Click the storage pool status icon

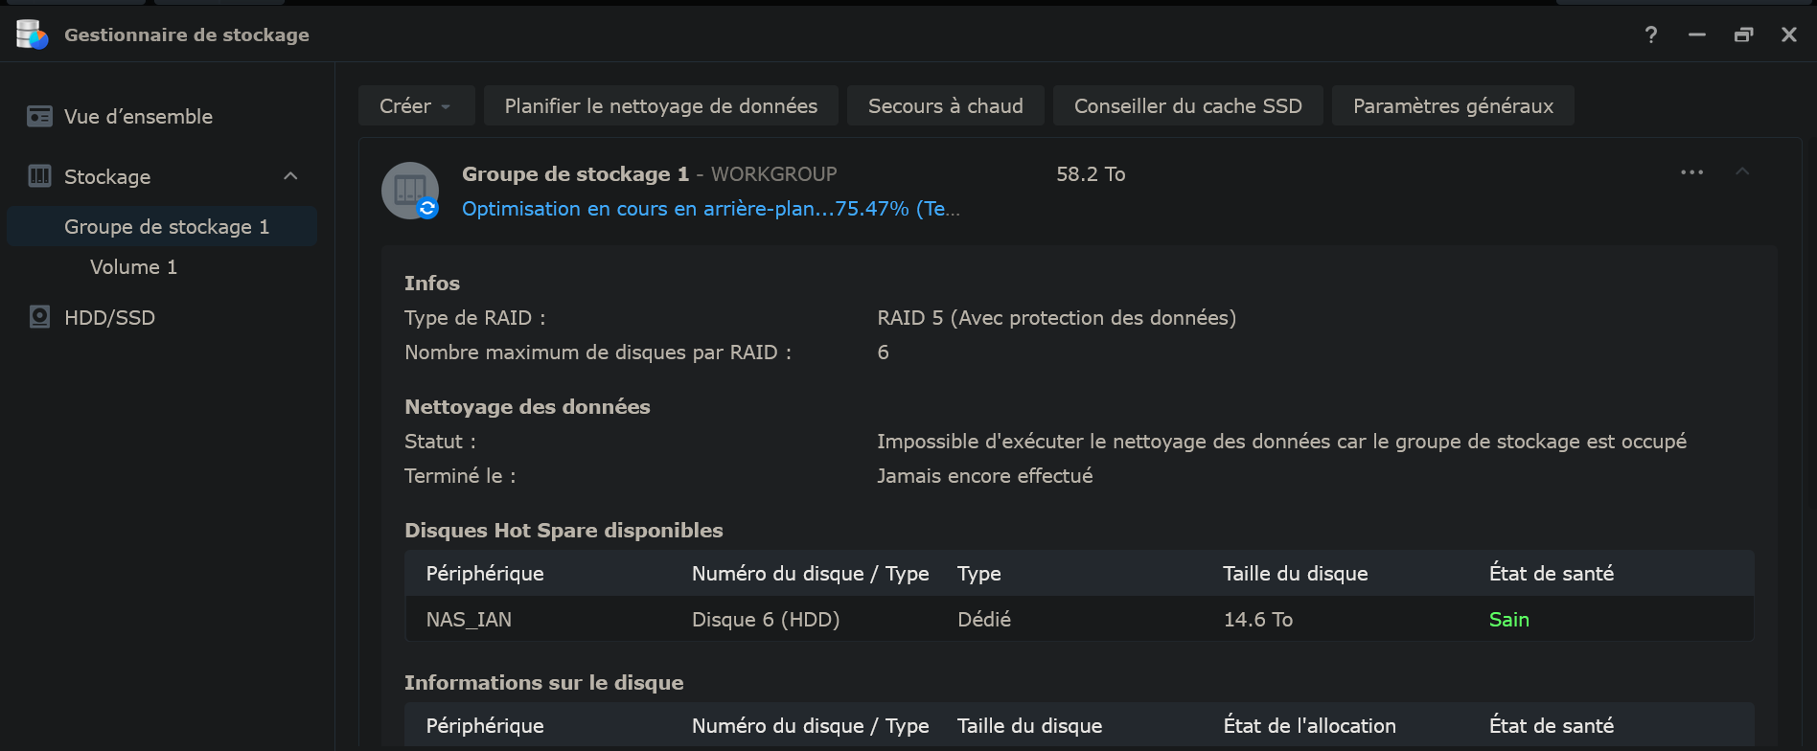(x=410, y=191)
